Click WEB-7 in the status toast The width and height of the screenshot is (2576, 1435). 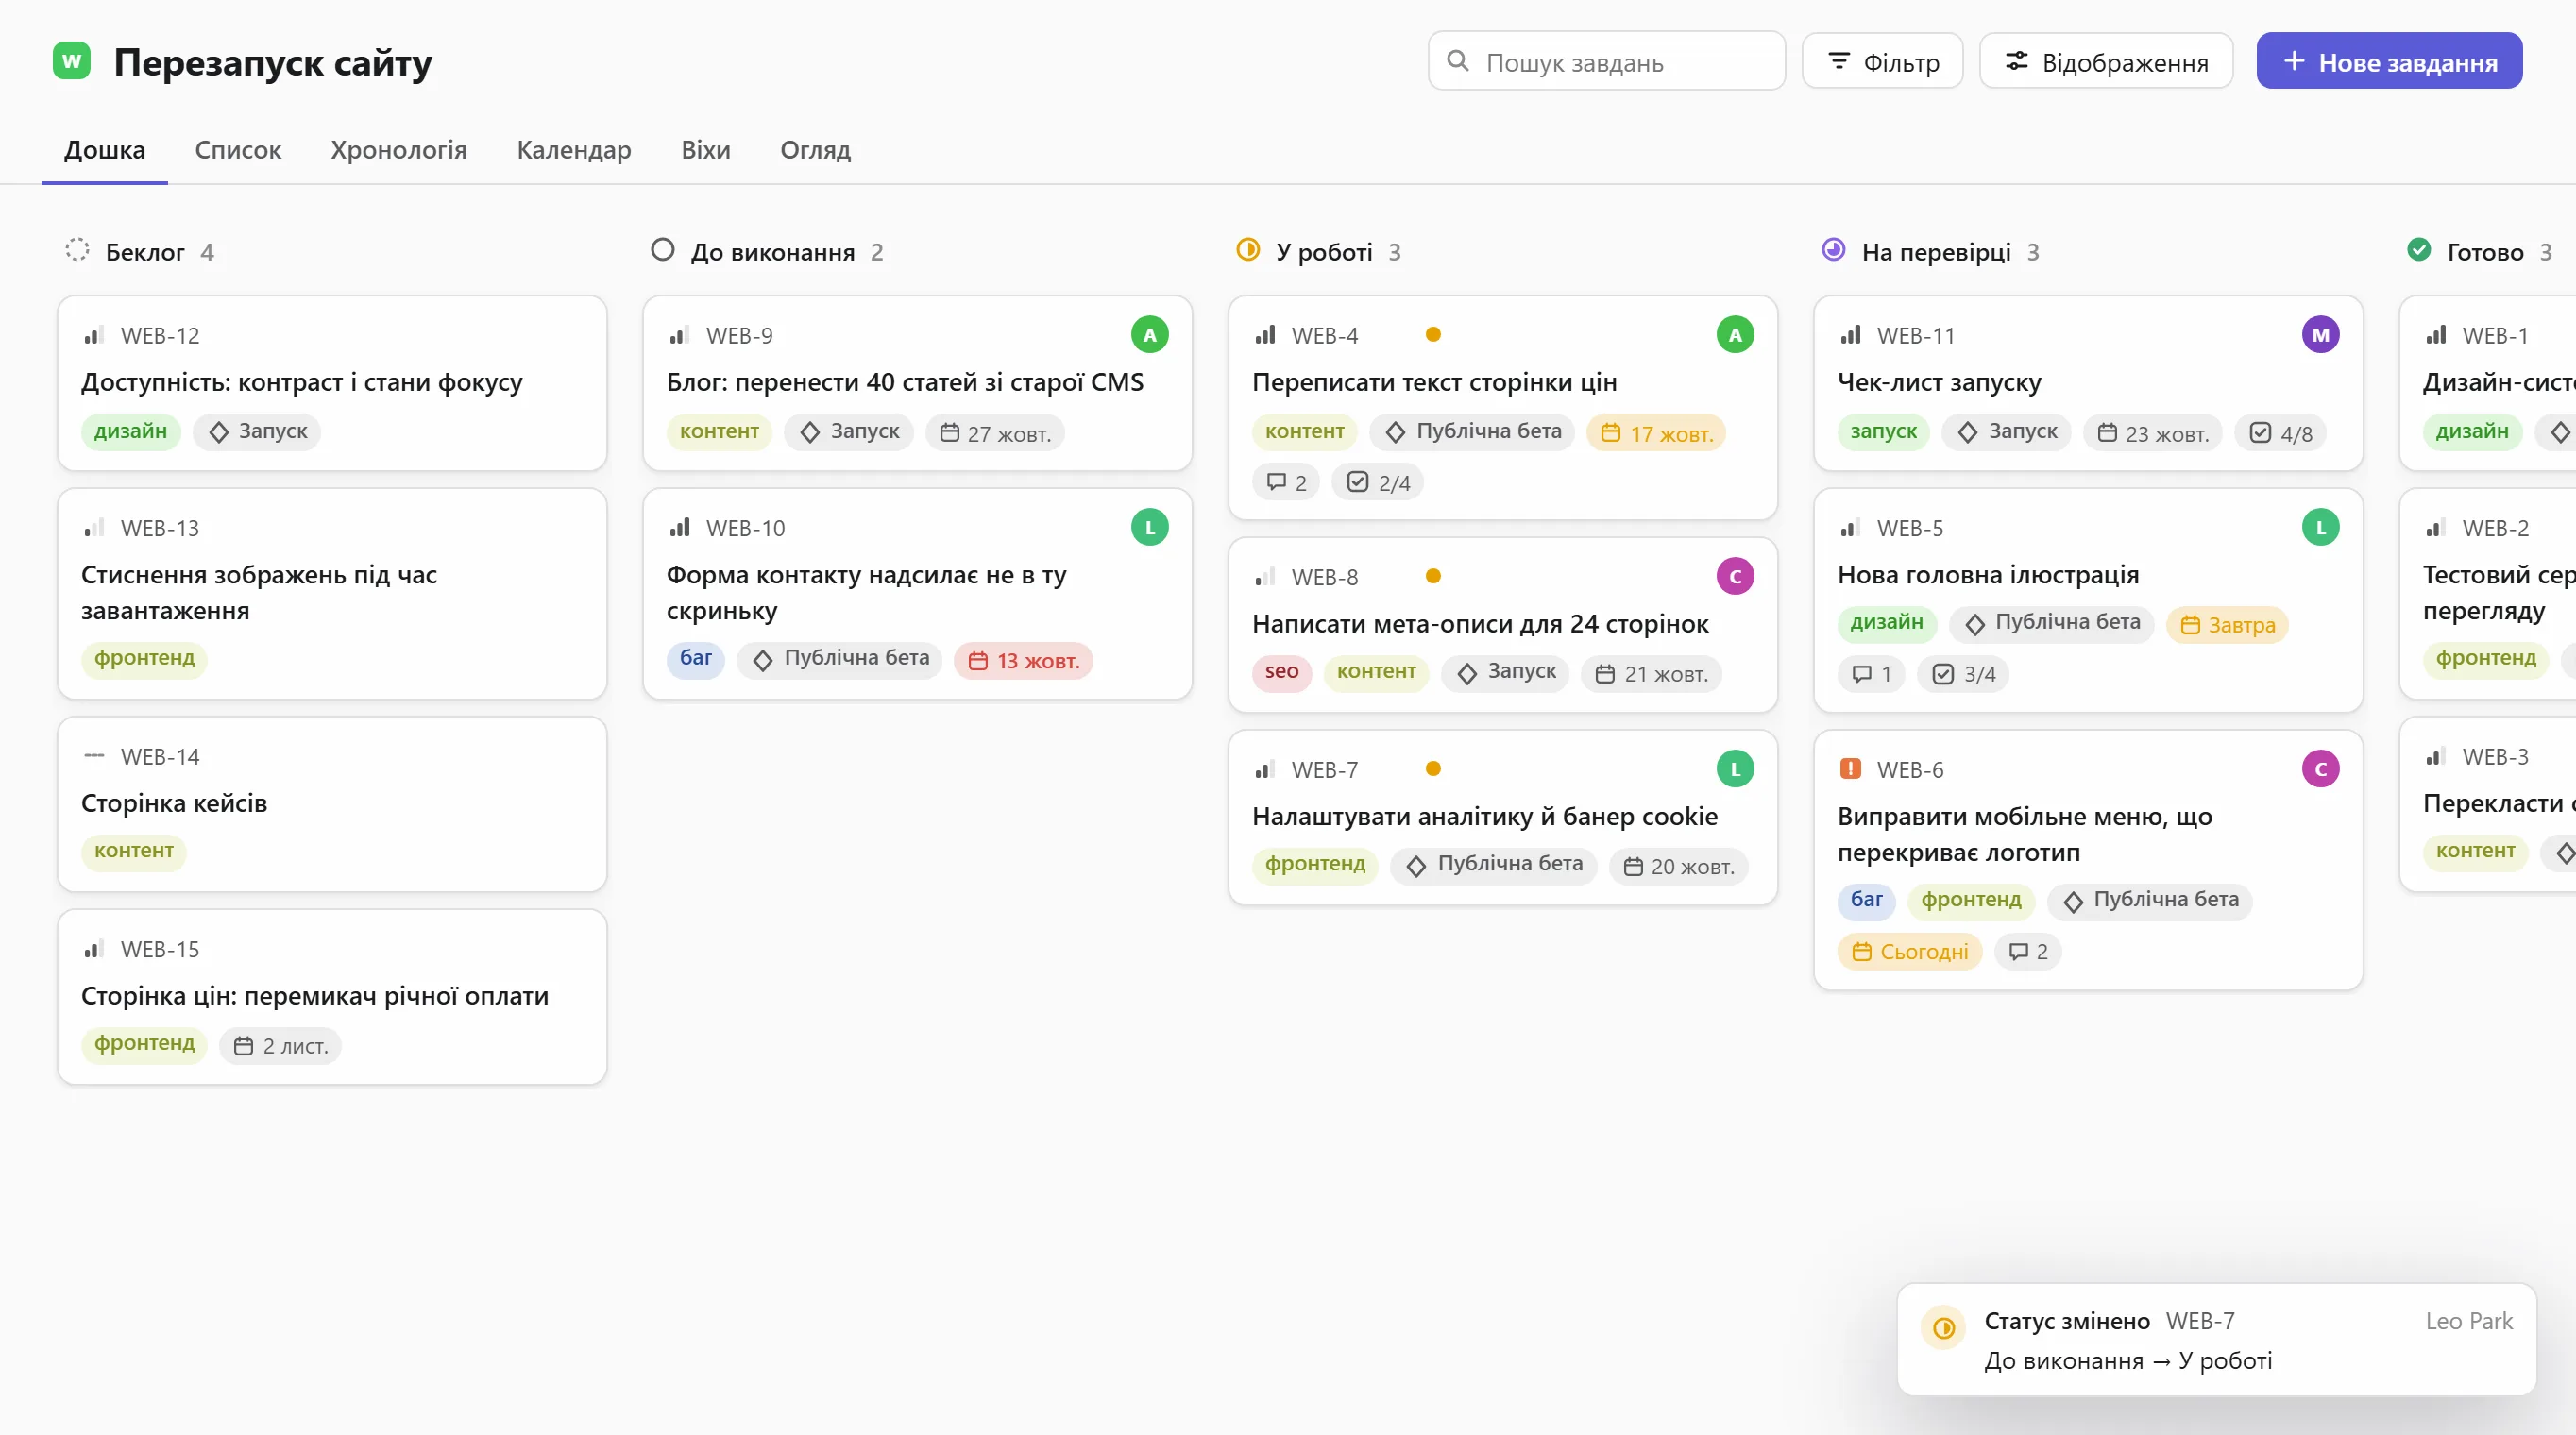coord(2200,1321)
